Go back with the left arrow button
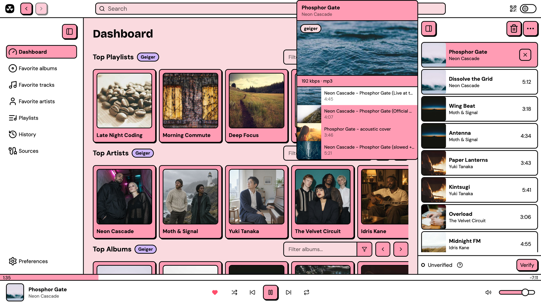This screenshot has width=541, height=304. 26,9
